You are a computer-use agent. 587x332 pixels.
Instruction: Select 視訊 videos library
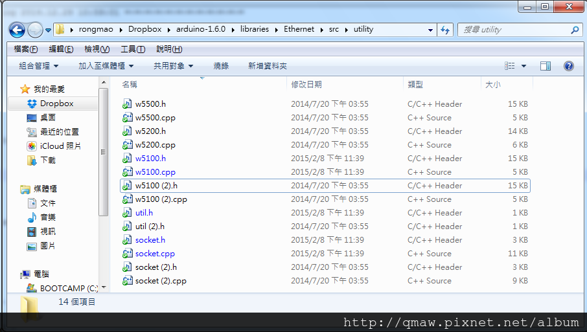pos(41,232)
